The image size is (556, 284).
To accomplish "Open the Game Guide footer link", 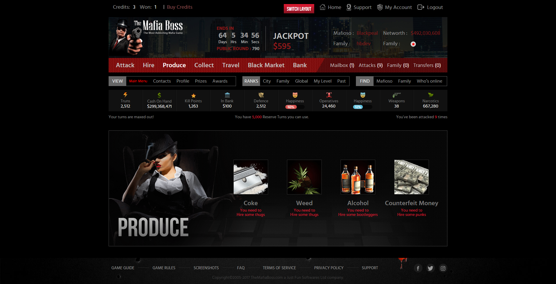I will [x=123, y=268].
